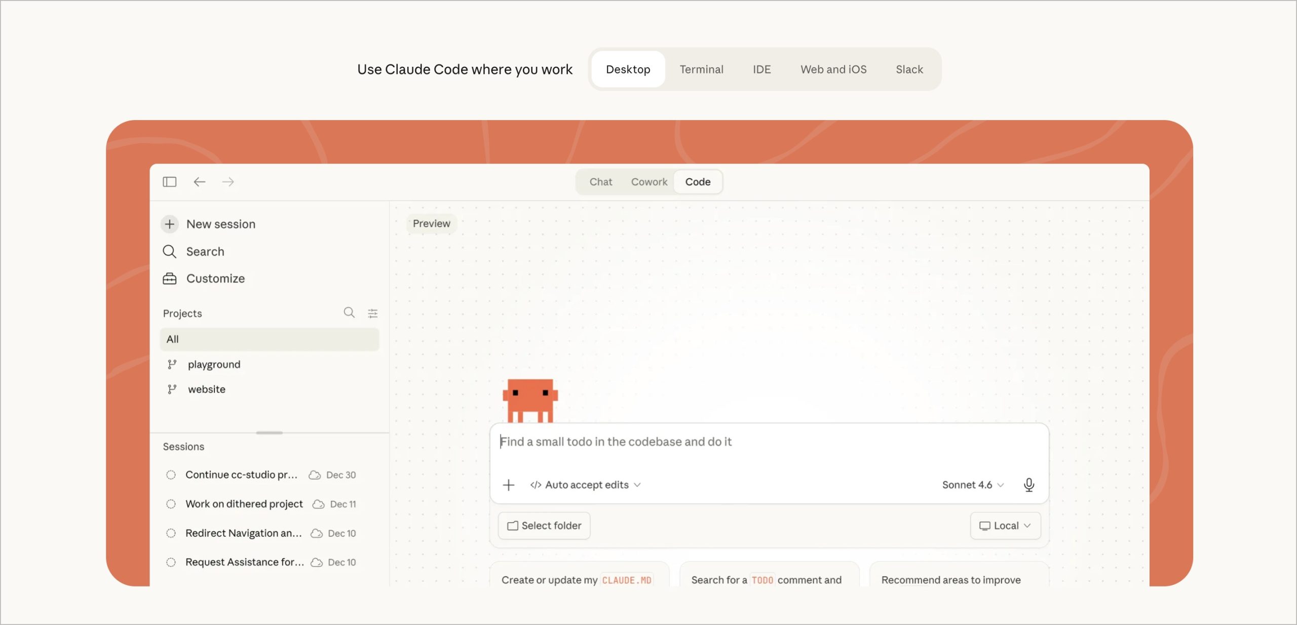Click the Search for a TODO suggestion

coord(769,575)
